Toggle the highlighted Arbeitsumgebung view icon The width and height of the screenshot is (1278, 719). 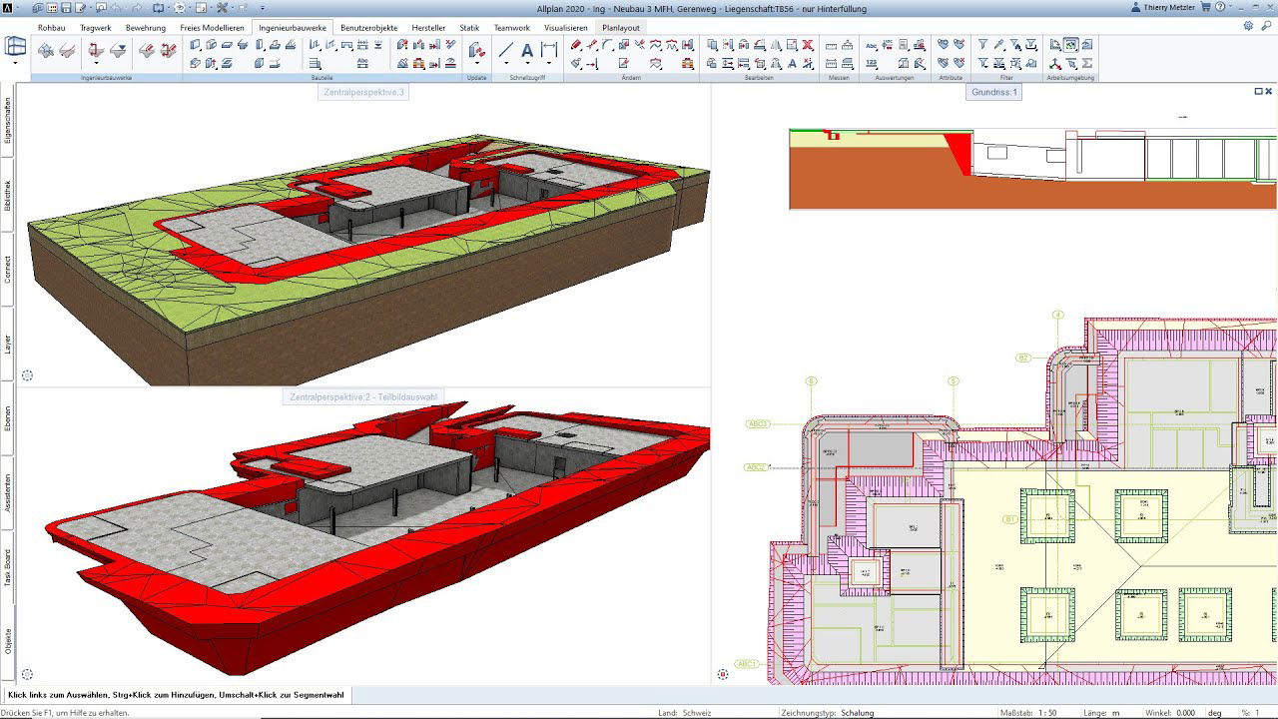(x=1070, y=45)
